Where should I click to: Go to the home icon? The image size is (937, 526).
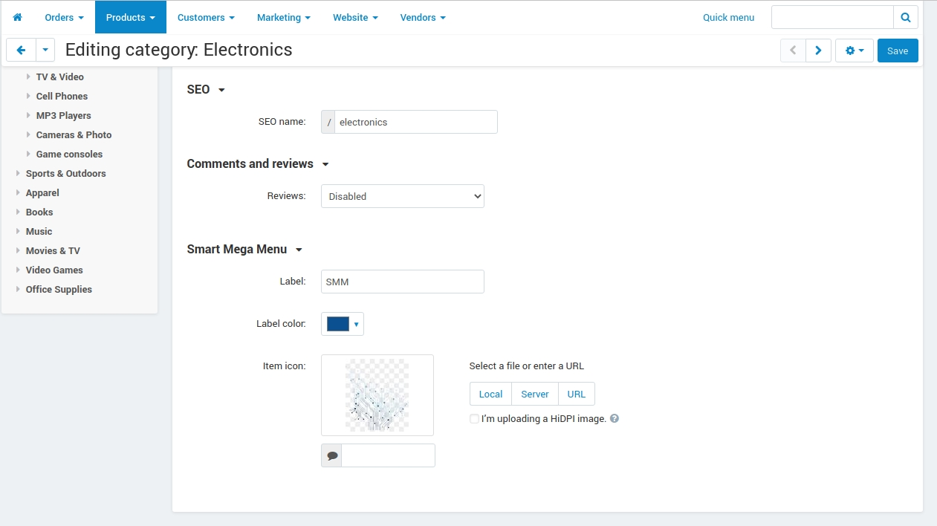coord(18,17)
